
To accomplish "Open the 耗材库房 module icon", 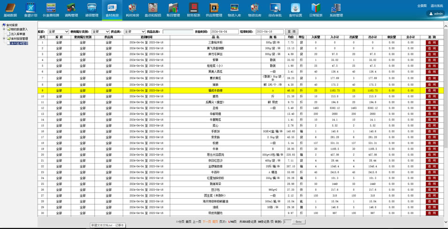I will coord(133,9).
